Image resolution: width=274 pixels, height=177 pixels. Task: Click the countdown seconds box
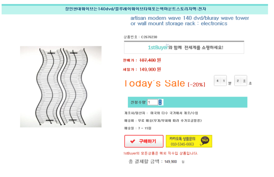point(240,80)
